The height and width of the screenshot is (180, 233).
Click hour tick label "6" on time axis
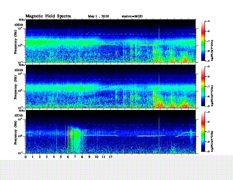68,157
